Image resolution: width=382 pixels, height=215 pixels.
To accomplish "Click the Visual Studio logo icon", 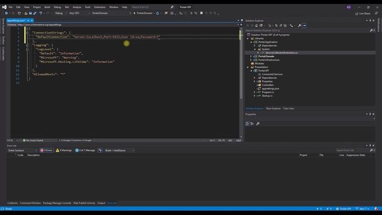I will tap(4, 7).
